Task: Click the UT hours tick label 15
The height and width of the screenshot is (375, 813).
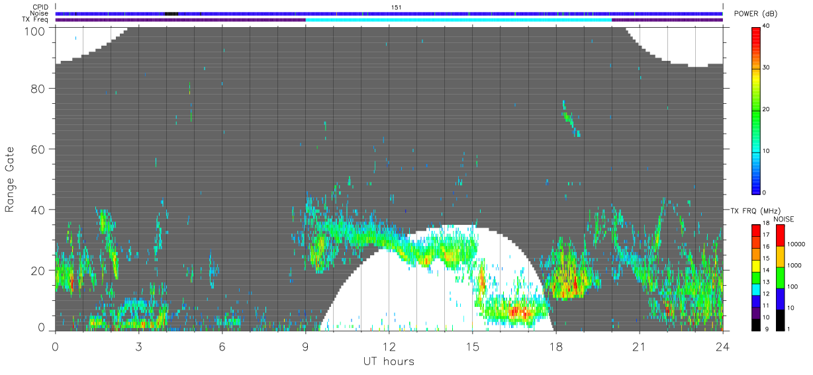Action: tap(473, 346)
